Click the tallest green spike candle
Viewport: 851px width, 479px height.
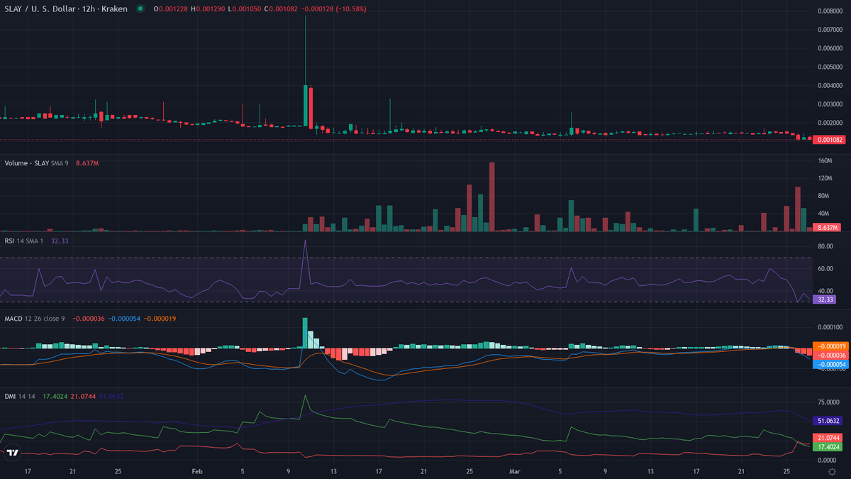coord(305,71)
